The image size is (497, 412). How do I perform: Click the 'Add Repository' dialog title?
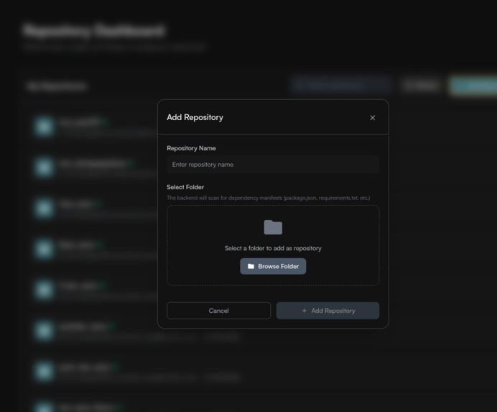click(195, 117)
